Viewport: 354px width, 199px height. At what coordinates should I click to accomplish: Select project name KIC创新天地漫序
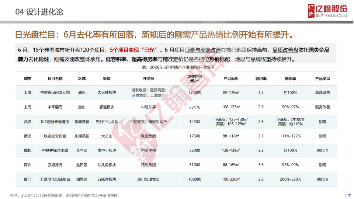(x=55, y=122)
